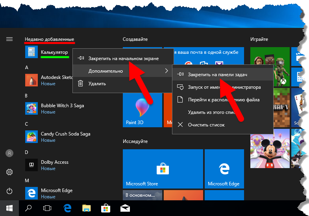Click the Dolby Access label
Viewport: 309px width, 216px height.
[55, 162]
